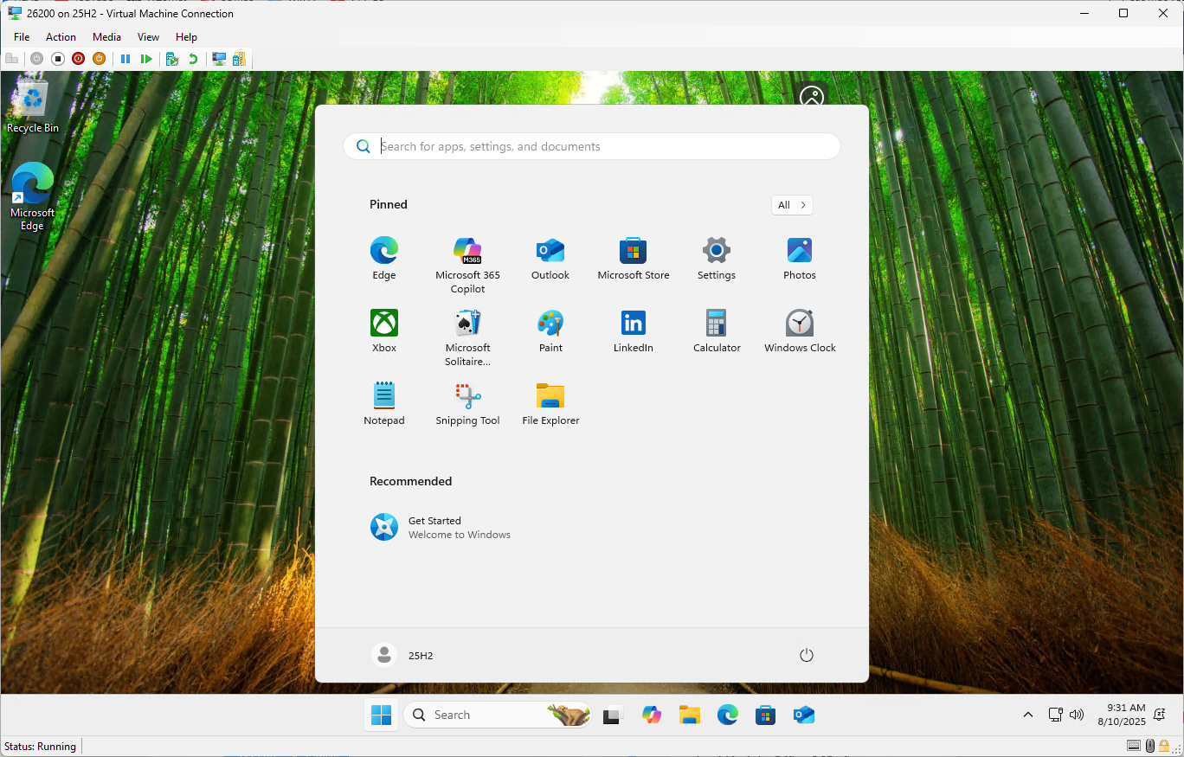Viewport: 1184px width, 757px height.
Task: Open the Help menu
Action: coord(186,37)
